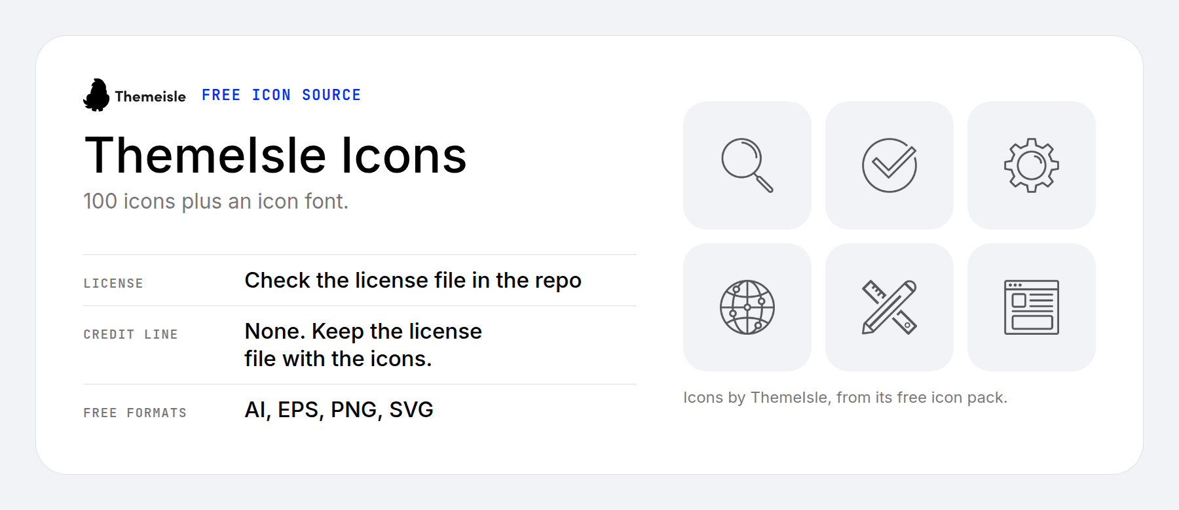Viewport: 1179px width, 510px height.
Task: Click the 'CREDIT LINE' row label
Action: (130, 334)
